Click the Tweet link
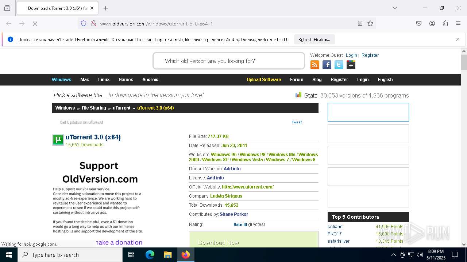The width and height of the screenshot is (467, 262). pos(297,122)
